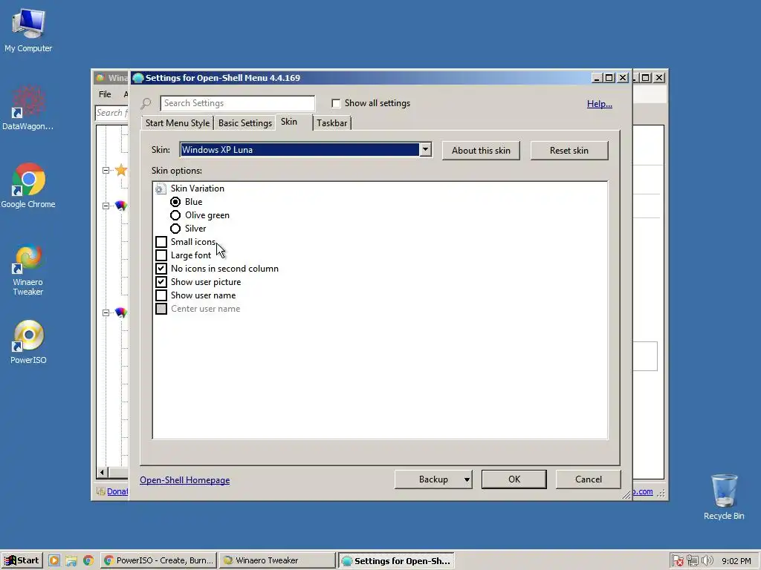This screenshot has width=761, height=570.
Task: Uncheck Show user picture
Action: click(x=161, y=281)
